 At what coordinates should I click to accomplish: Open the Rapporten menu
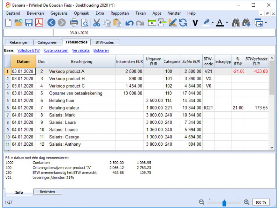pos(120,13)
